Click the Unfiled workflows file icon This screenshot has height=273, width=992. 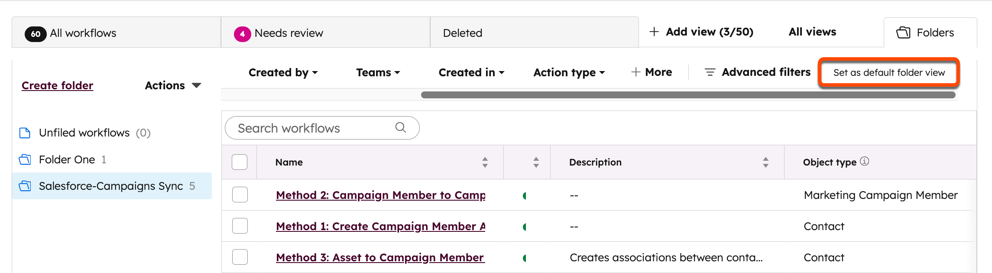25,133
